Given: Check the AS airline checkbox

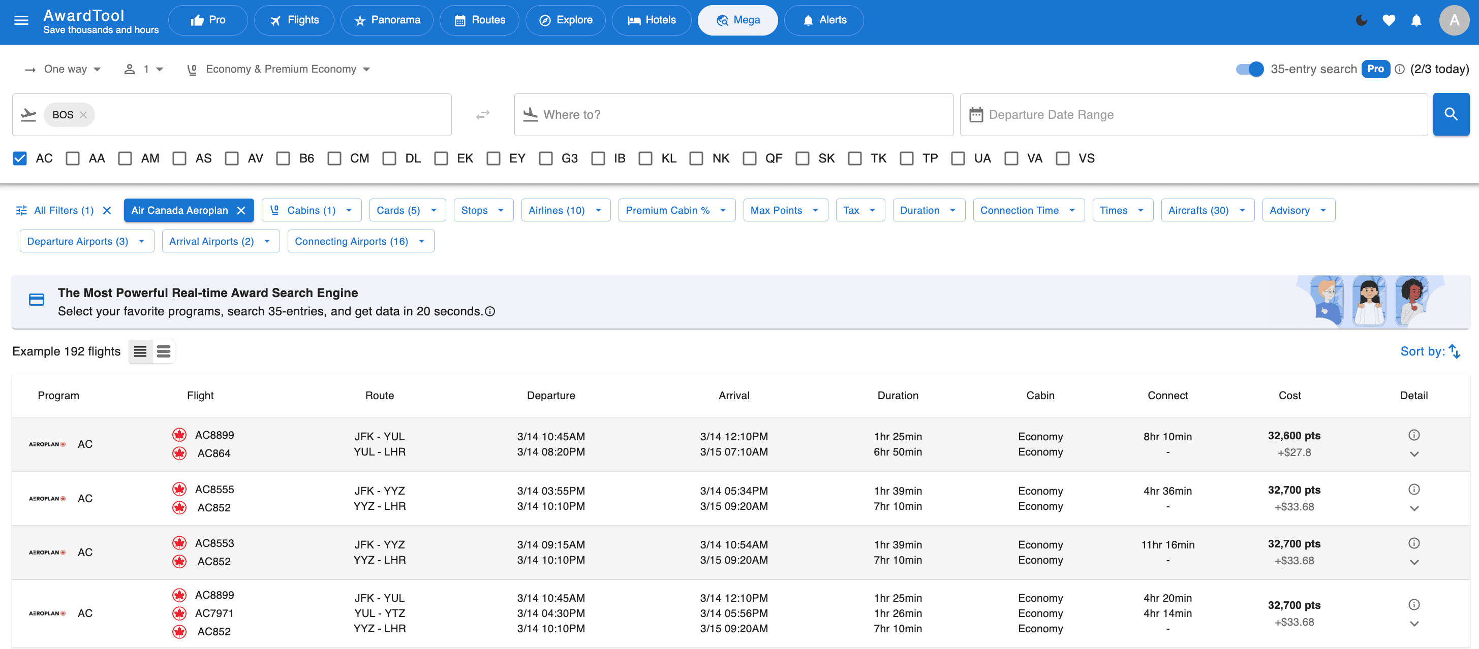Looking at the screenshot, I should click(x=179, y=158).
